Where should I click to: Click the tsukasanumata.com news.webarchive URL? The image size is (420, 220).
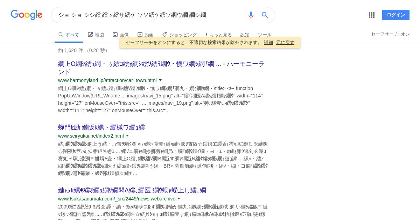pos(117,199)
